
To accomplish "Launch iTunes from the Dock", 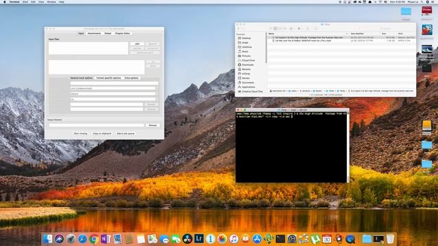I will click(234, 239).
